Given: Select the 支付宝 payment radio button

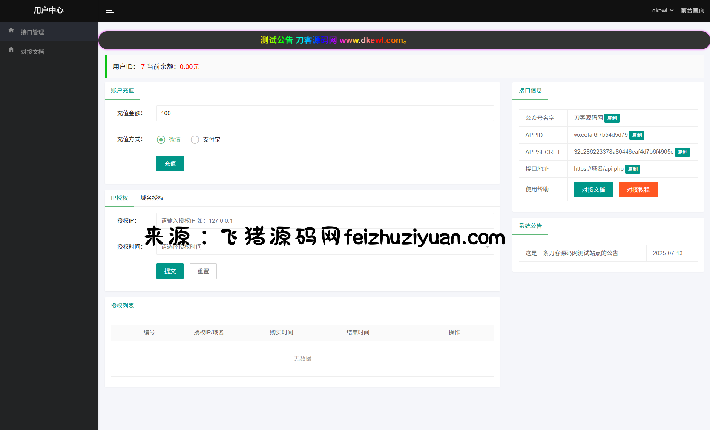Looking at the screenshot, I should 195,140.
